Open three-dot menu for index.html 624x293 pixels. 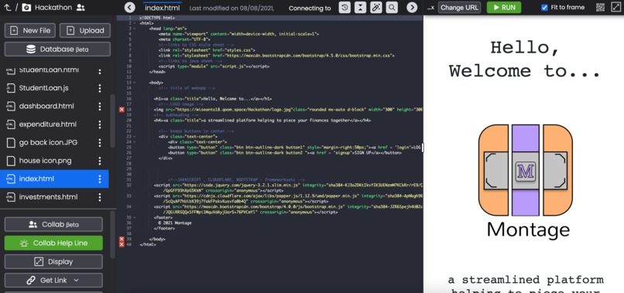pyautogui.click(x=100, y=179)
